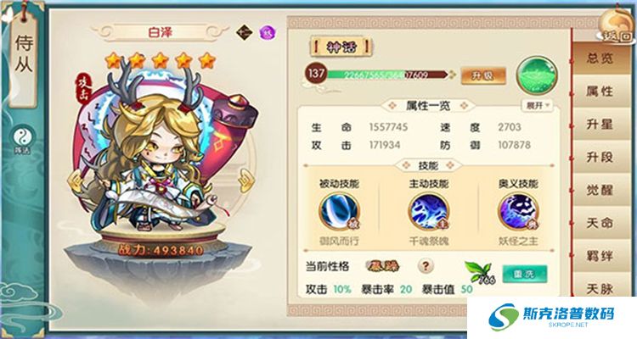Switch to the 觉醒 tab
Image resolution: width=637 pixels, height=339 pixels.
tap(600, 190)
